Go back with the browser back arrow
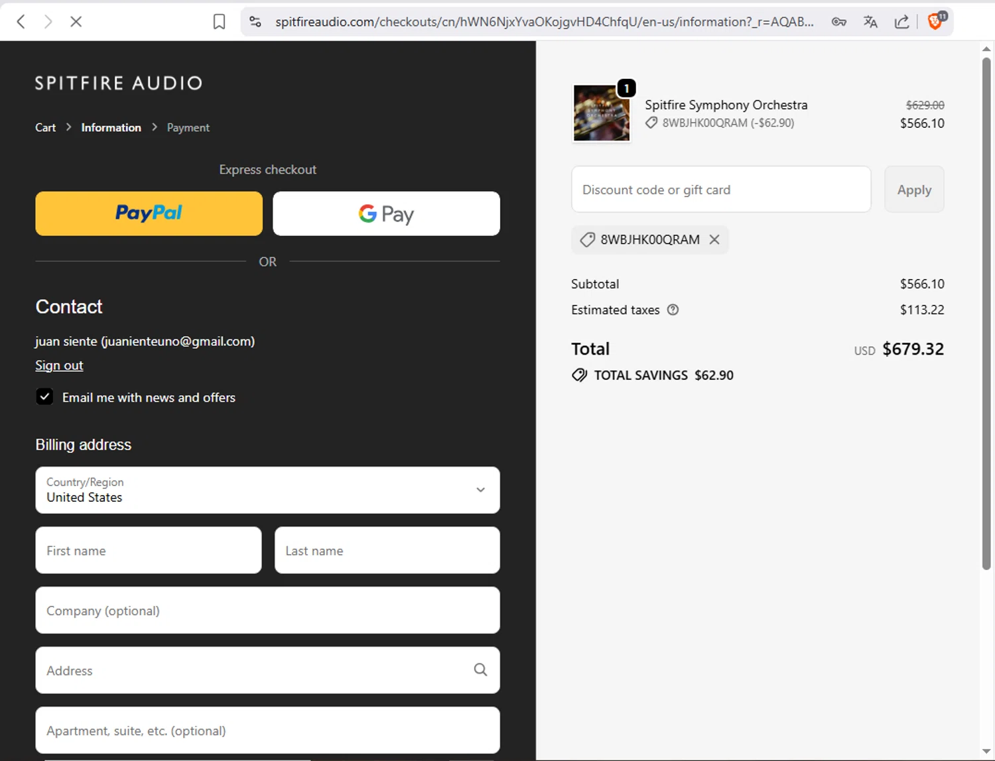The height and width of the screenshot is (761, 995). coord(21,22)
